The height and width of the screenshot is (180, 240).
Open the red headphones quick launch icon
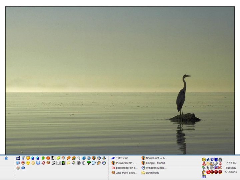click(43, 163)
